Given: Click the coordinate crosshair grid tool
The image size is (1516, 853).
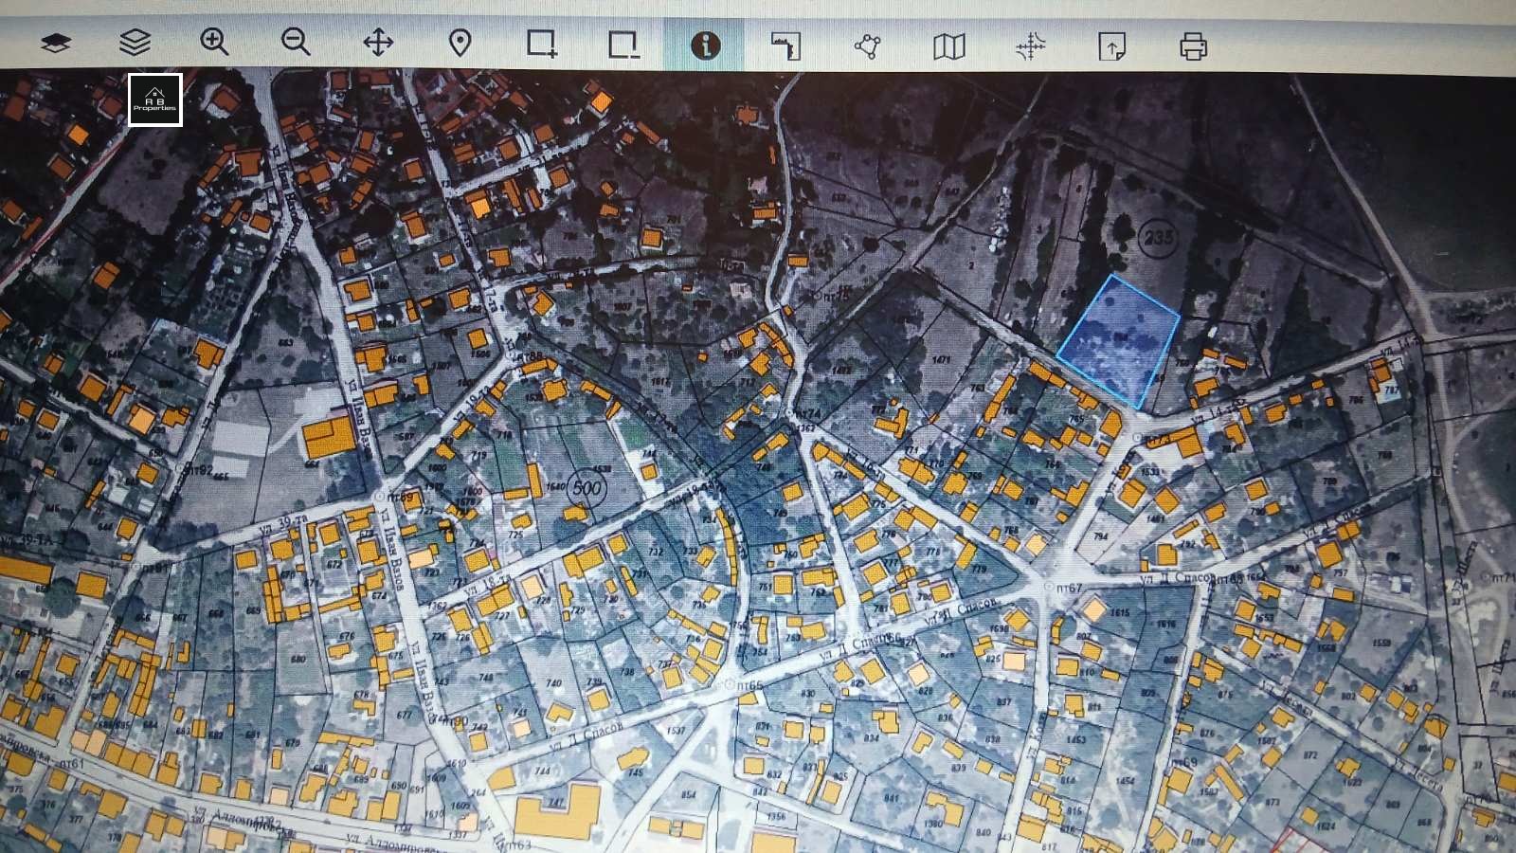Looking at the screenshot, I should [1031, 46].
